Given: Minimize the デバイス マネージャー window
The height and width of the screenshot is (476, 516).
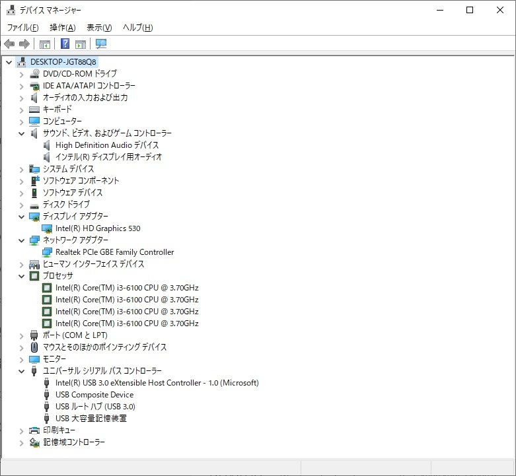Looking at the screenshot, I should (x=440, y=10).
